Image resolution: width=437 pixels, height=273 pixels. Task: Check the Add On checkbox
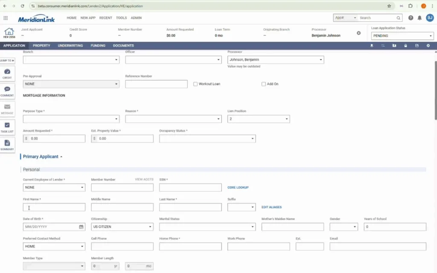tap(263, 84)
